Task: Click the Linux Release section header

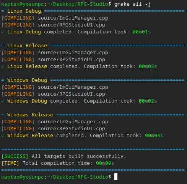Action: (x=27, y=46)
